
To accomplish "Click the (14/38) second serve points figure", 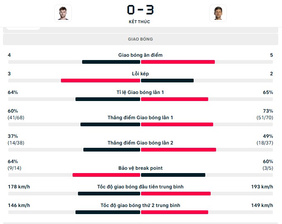I will point(16,143).
